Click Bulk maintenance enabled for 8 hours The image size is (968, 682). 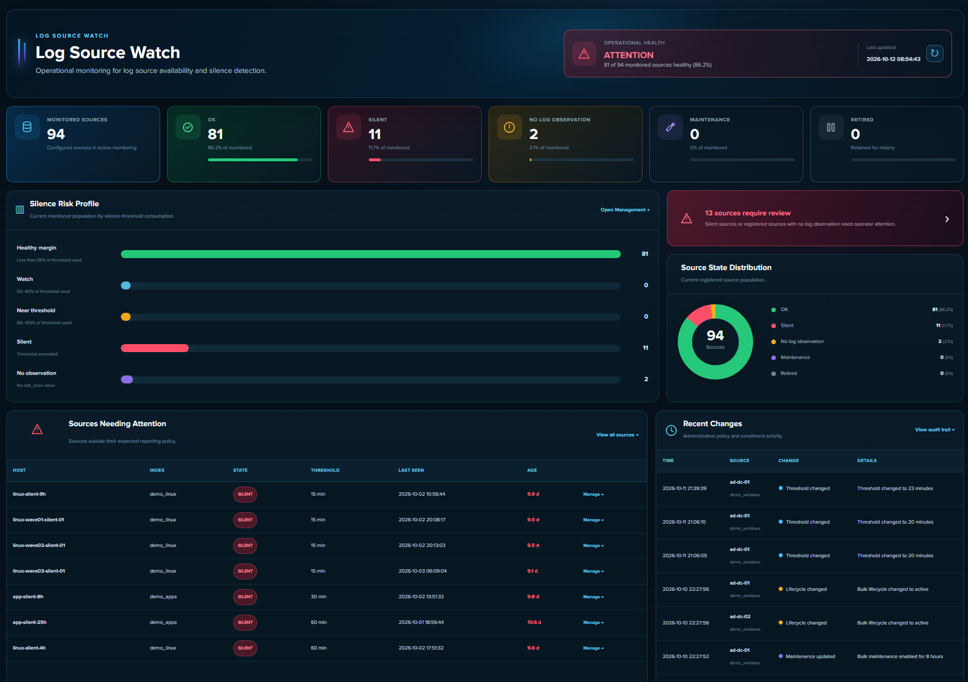(x=900, y=657)
